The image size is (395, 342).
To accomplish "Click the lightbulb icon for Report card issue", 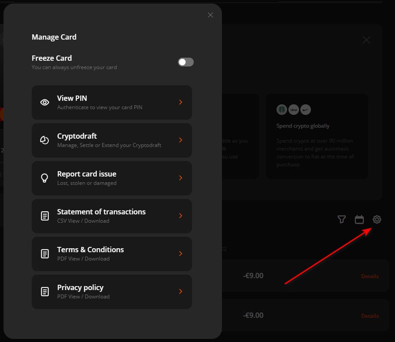I will (x=44, y=178).
